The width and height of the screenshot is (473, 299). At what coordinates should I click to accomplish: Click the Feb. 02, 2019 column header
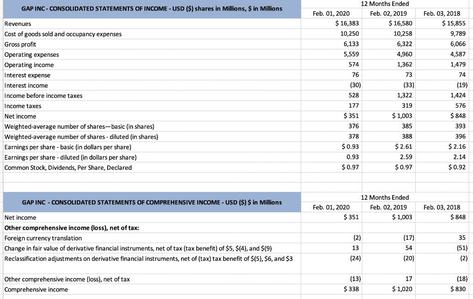pos(389,13)
